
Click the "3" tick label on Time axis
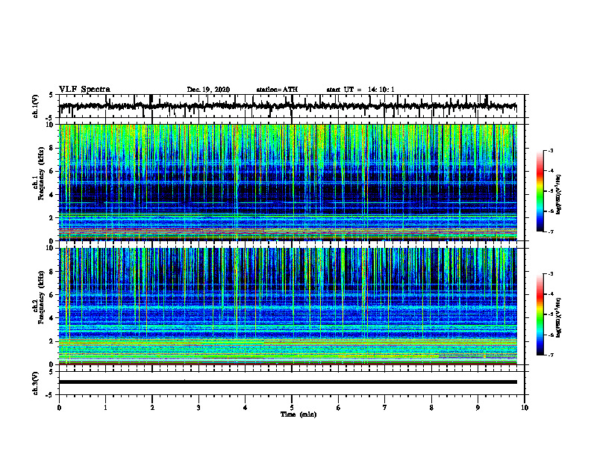click(198, 408)
